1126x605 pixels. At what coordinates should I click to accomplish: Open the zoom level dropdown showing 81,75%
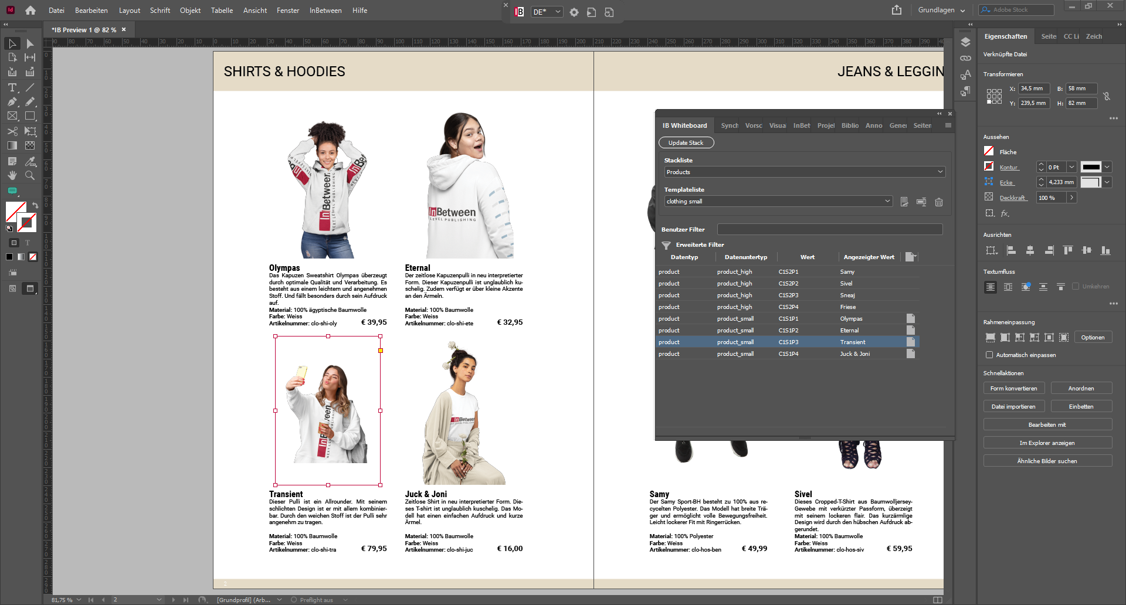click(79, 600)
